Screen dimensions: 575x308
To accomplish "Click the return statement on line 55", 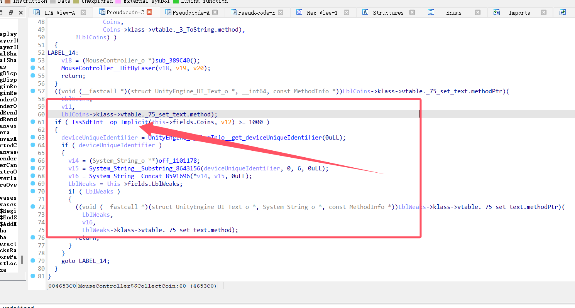I will (x=74, y=76).
